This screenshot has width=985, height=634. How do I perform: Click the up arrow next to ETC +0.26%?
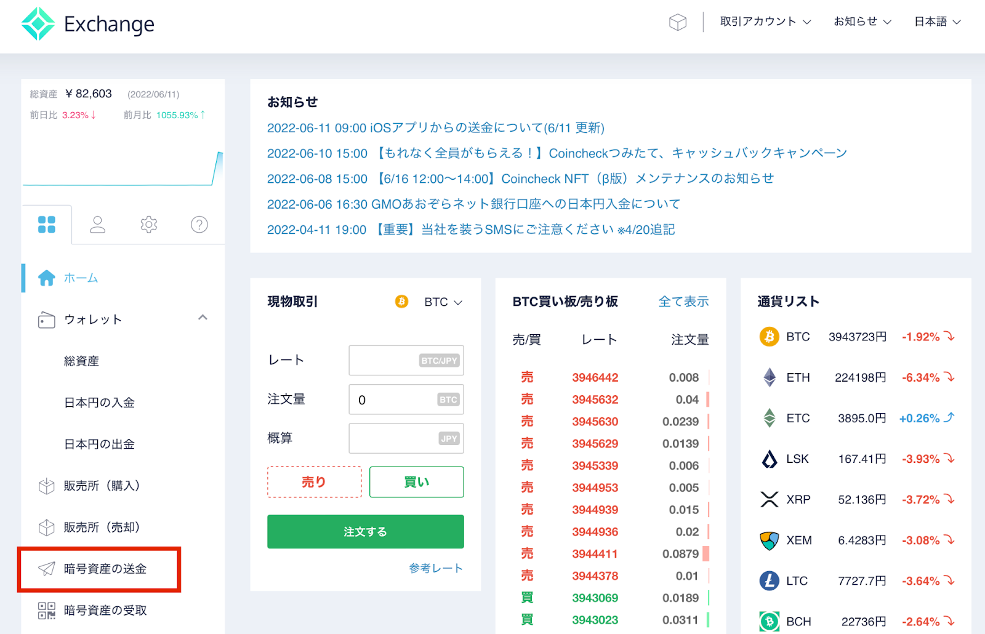(949, 417)
